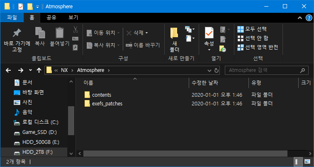The width and height of the screenshot is (314, 167).
Task: Switch to the Home (홈) ribbon tab
Action: click(32, 18)
